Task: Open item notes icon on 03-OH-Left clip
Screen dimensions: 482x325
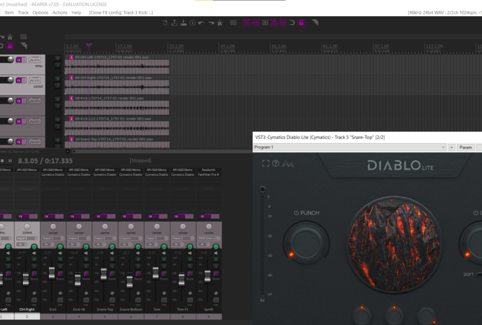Action: tap(71, 57)
